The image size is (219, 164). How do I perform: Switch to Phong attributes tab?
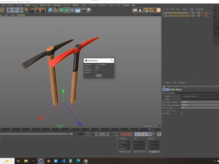point(179,90)
